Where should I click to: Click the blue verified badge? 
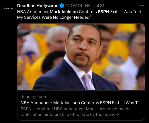(62, 6)
